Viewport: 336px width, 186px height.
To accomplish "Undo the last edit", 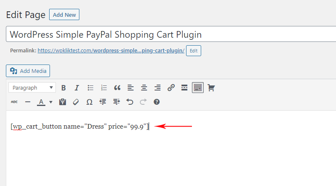I will [130, 102].
